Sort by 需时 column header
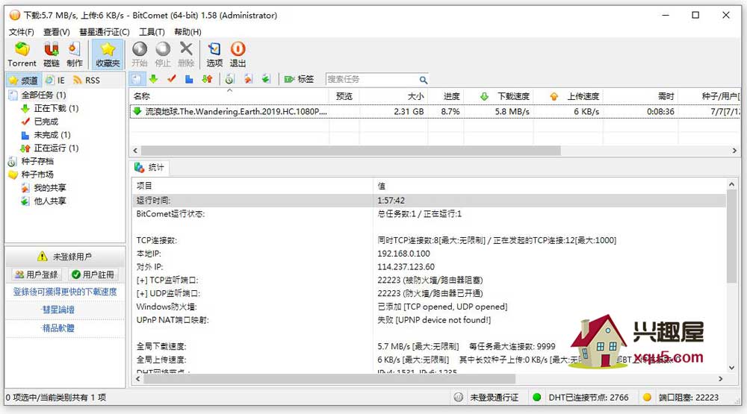This screenshot has width=747, height=414. 641,96
